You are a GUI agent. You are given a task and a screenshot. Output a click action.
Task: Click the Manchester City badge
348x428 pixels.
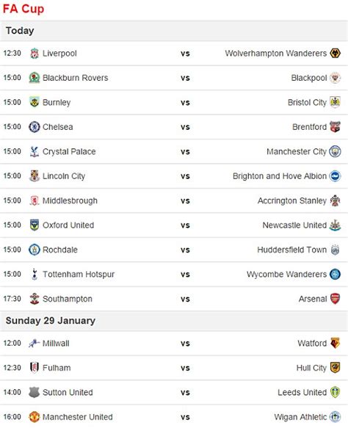pyautogui.click(x=335, y=151)
